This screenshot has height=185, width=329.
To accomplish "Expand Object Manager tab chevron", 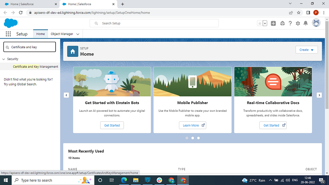I will pos(78,34).
